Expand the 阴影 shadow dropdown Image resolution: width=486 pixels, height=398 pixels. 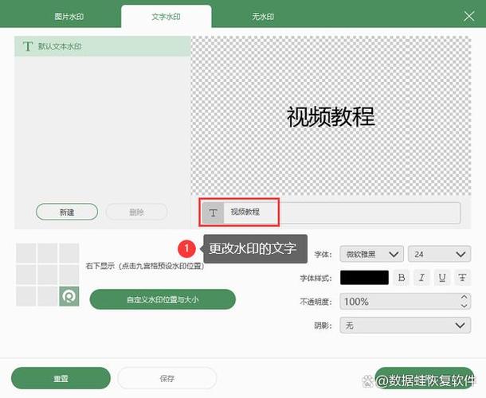(x=405, y=326)
